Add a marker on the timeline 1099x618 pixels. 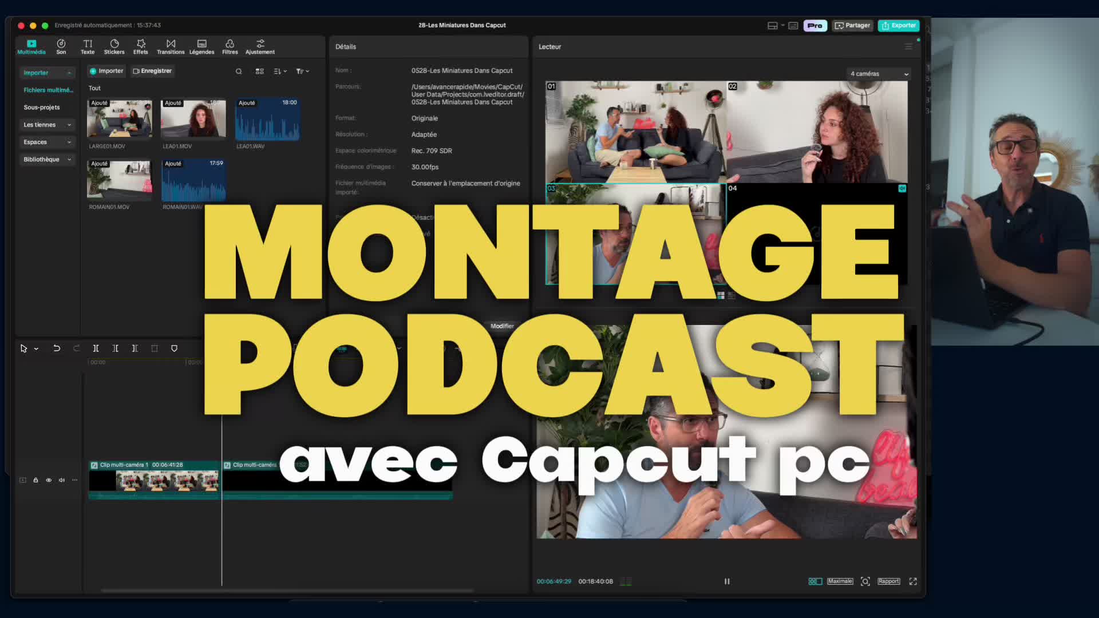tap(174, 348)
